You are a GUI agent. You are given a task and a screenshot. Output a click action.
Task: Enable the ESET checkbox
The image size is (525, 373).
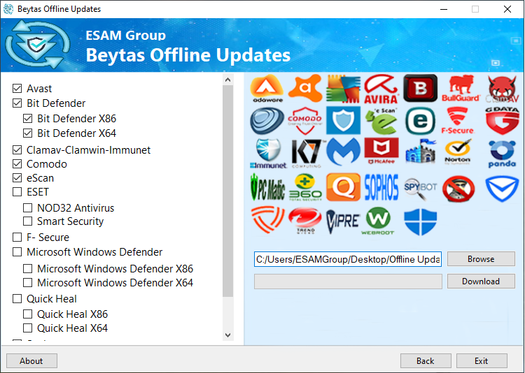click(17, 192)
